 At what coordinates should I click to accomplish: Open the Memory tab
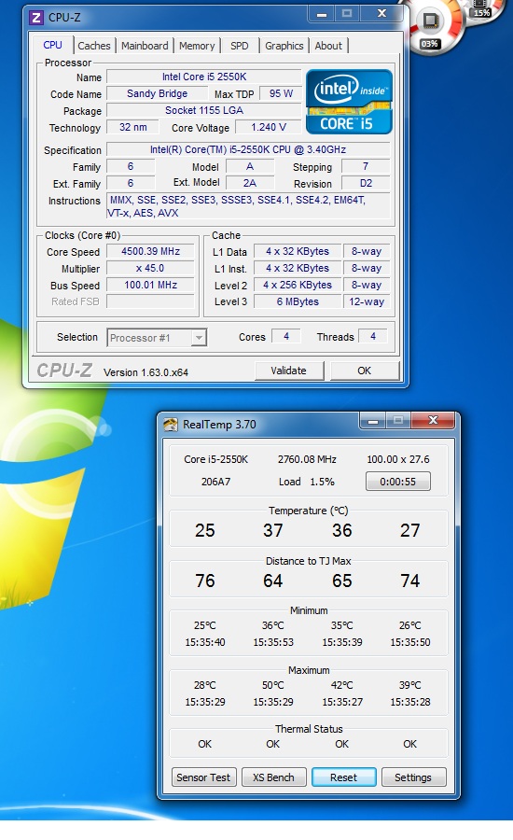coord(197,46)
